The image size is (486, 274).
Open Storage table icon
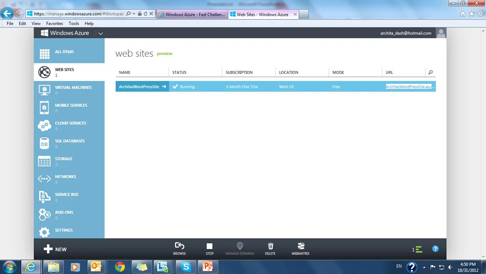(44, 161)
